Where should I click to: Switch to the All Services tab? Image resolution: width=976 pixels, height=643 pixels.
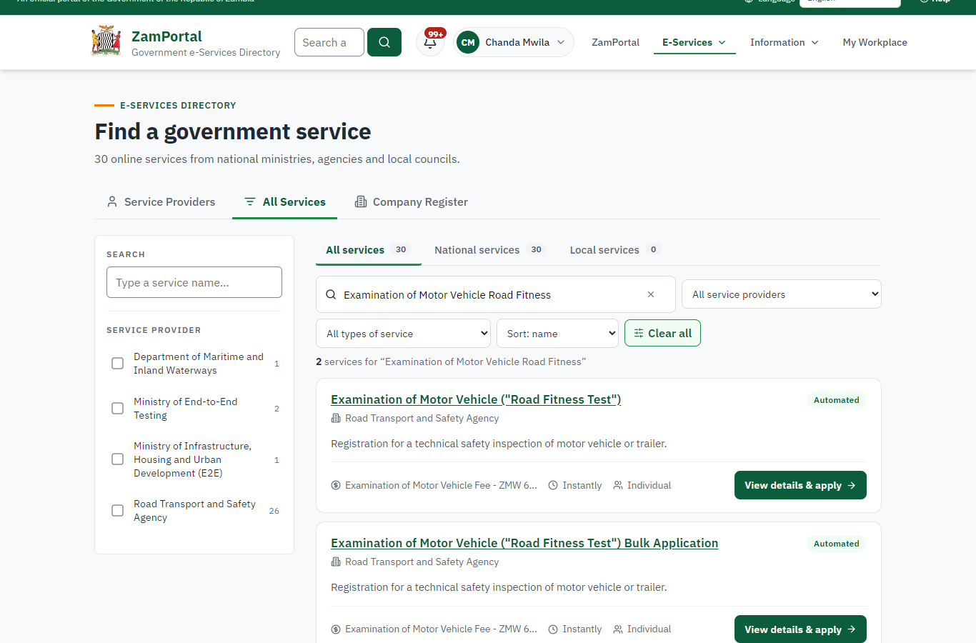click(284, 202)
